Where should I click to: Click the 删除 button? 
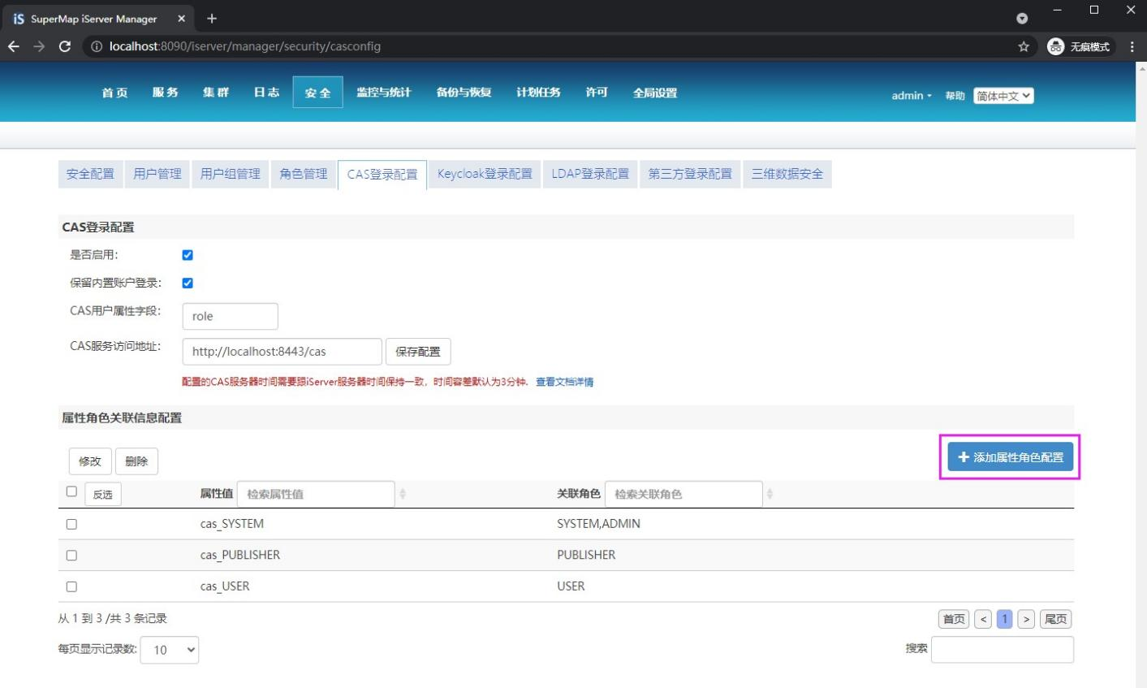136,461
